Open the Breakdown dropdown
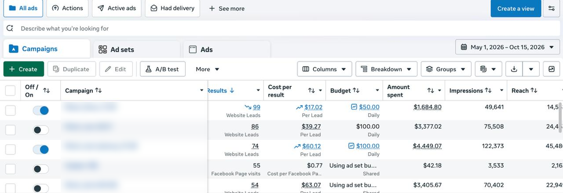This screenshot has width=563, height=193. point(387,69)
